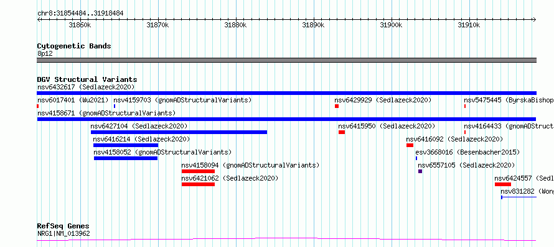554x247 pixels.
Task: Click the ruler's left arrowhead
Action: [39, 20]
